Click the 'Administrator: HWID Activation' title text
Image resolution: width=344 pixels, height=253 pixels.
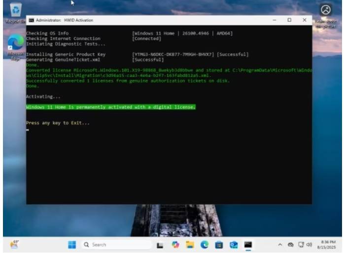[65, 20]
